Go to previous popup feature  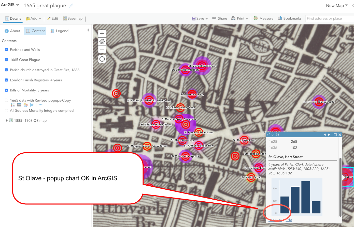click(x=324, y=135)
